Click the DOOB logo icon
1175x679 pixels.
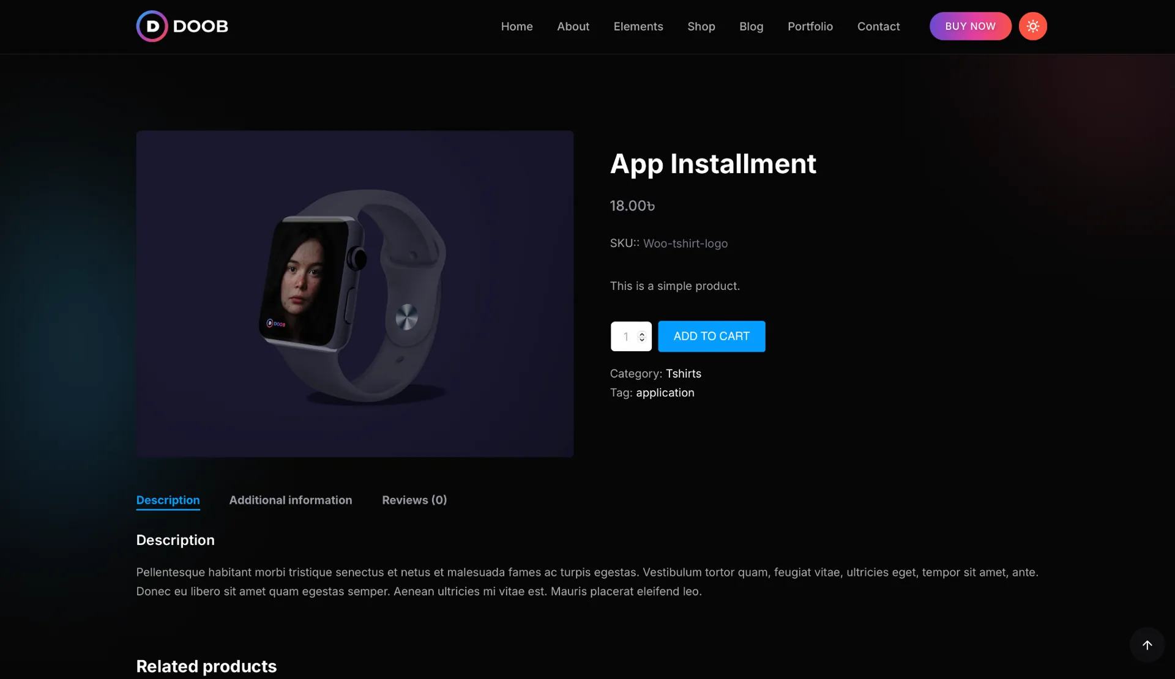(152, 26)
